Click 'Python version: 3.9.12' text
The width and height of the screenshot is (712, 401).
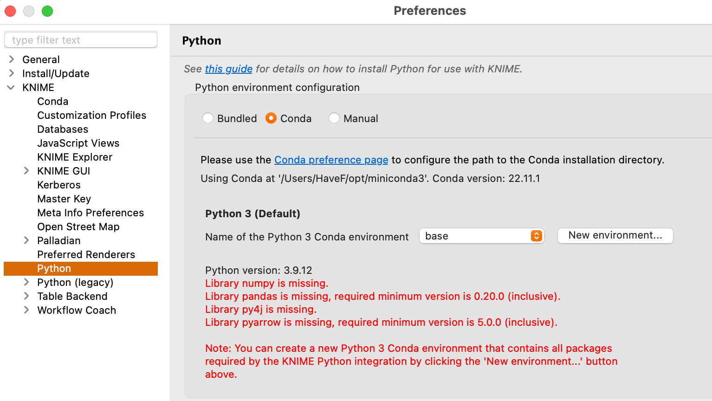pos(259,270)
